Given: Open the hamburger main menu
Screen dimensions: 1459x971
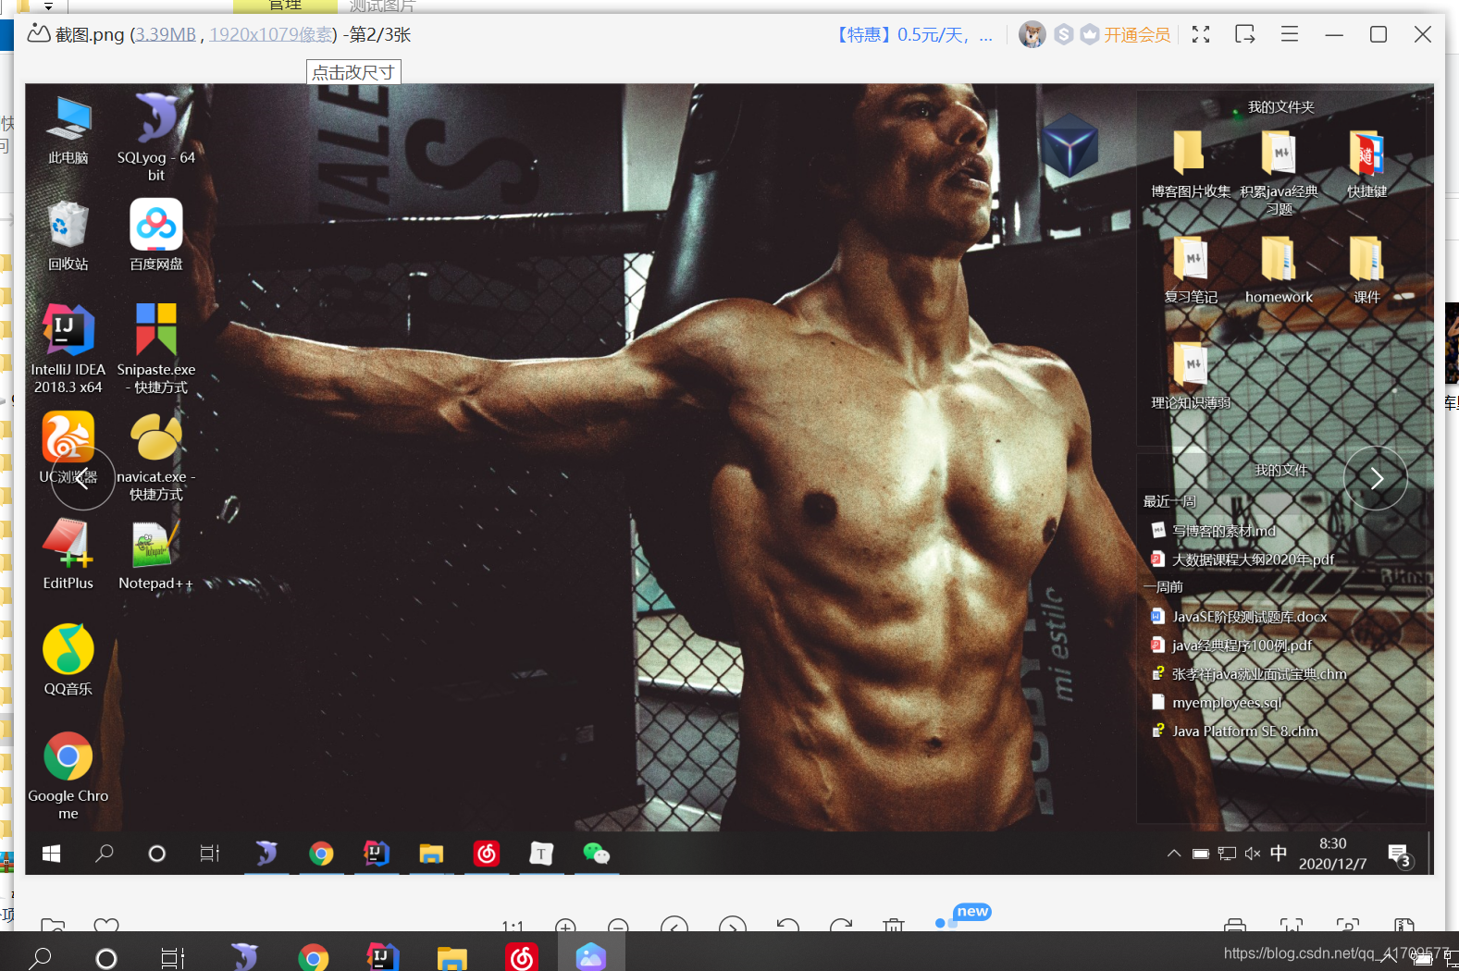Looking at the screenshot, I should (x=1290, y=35).
